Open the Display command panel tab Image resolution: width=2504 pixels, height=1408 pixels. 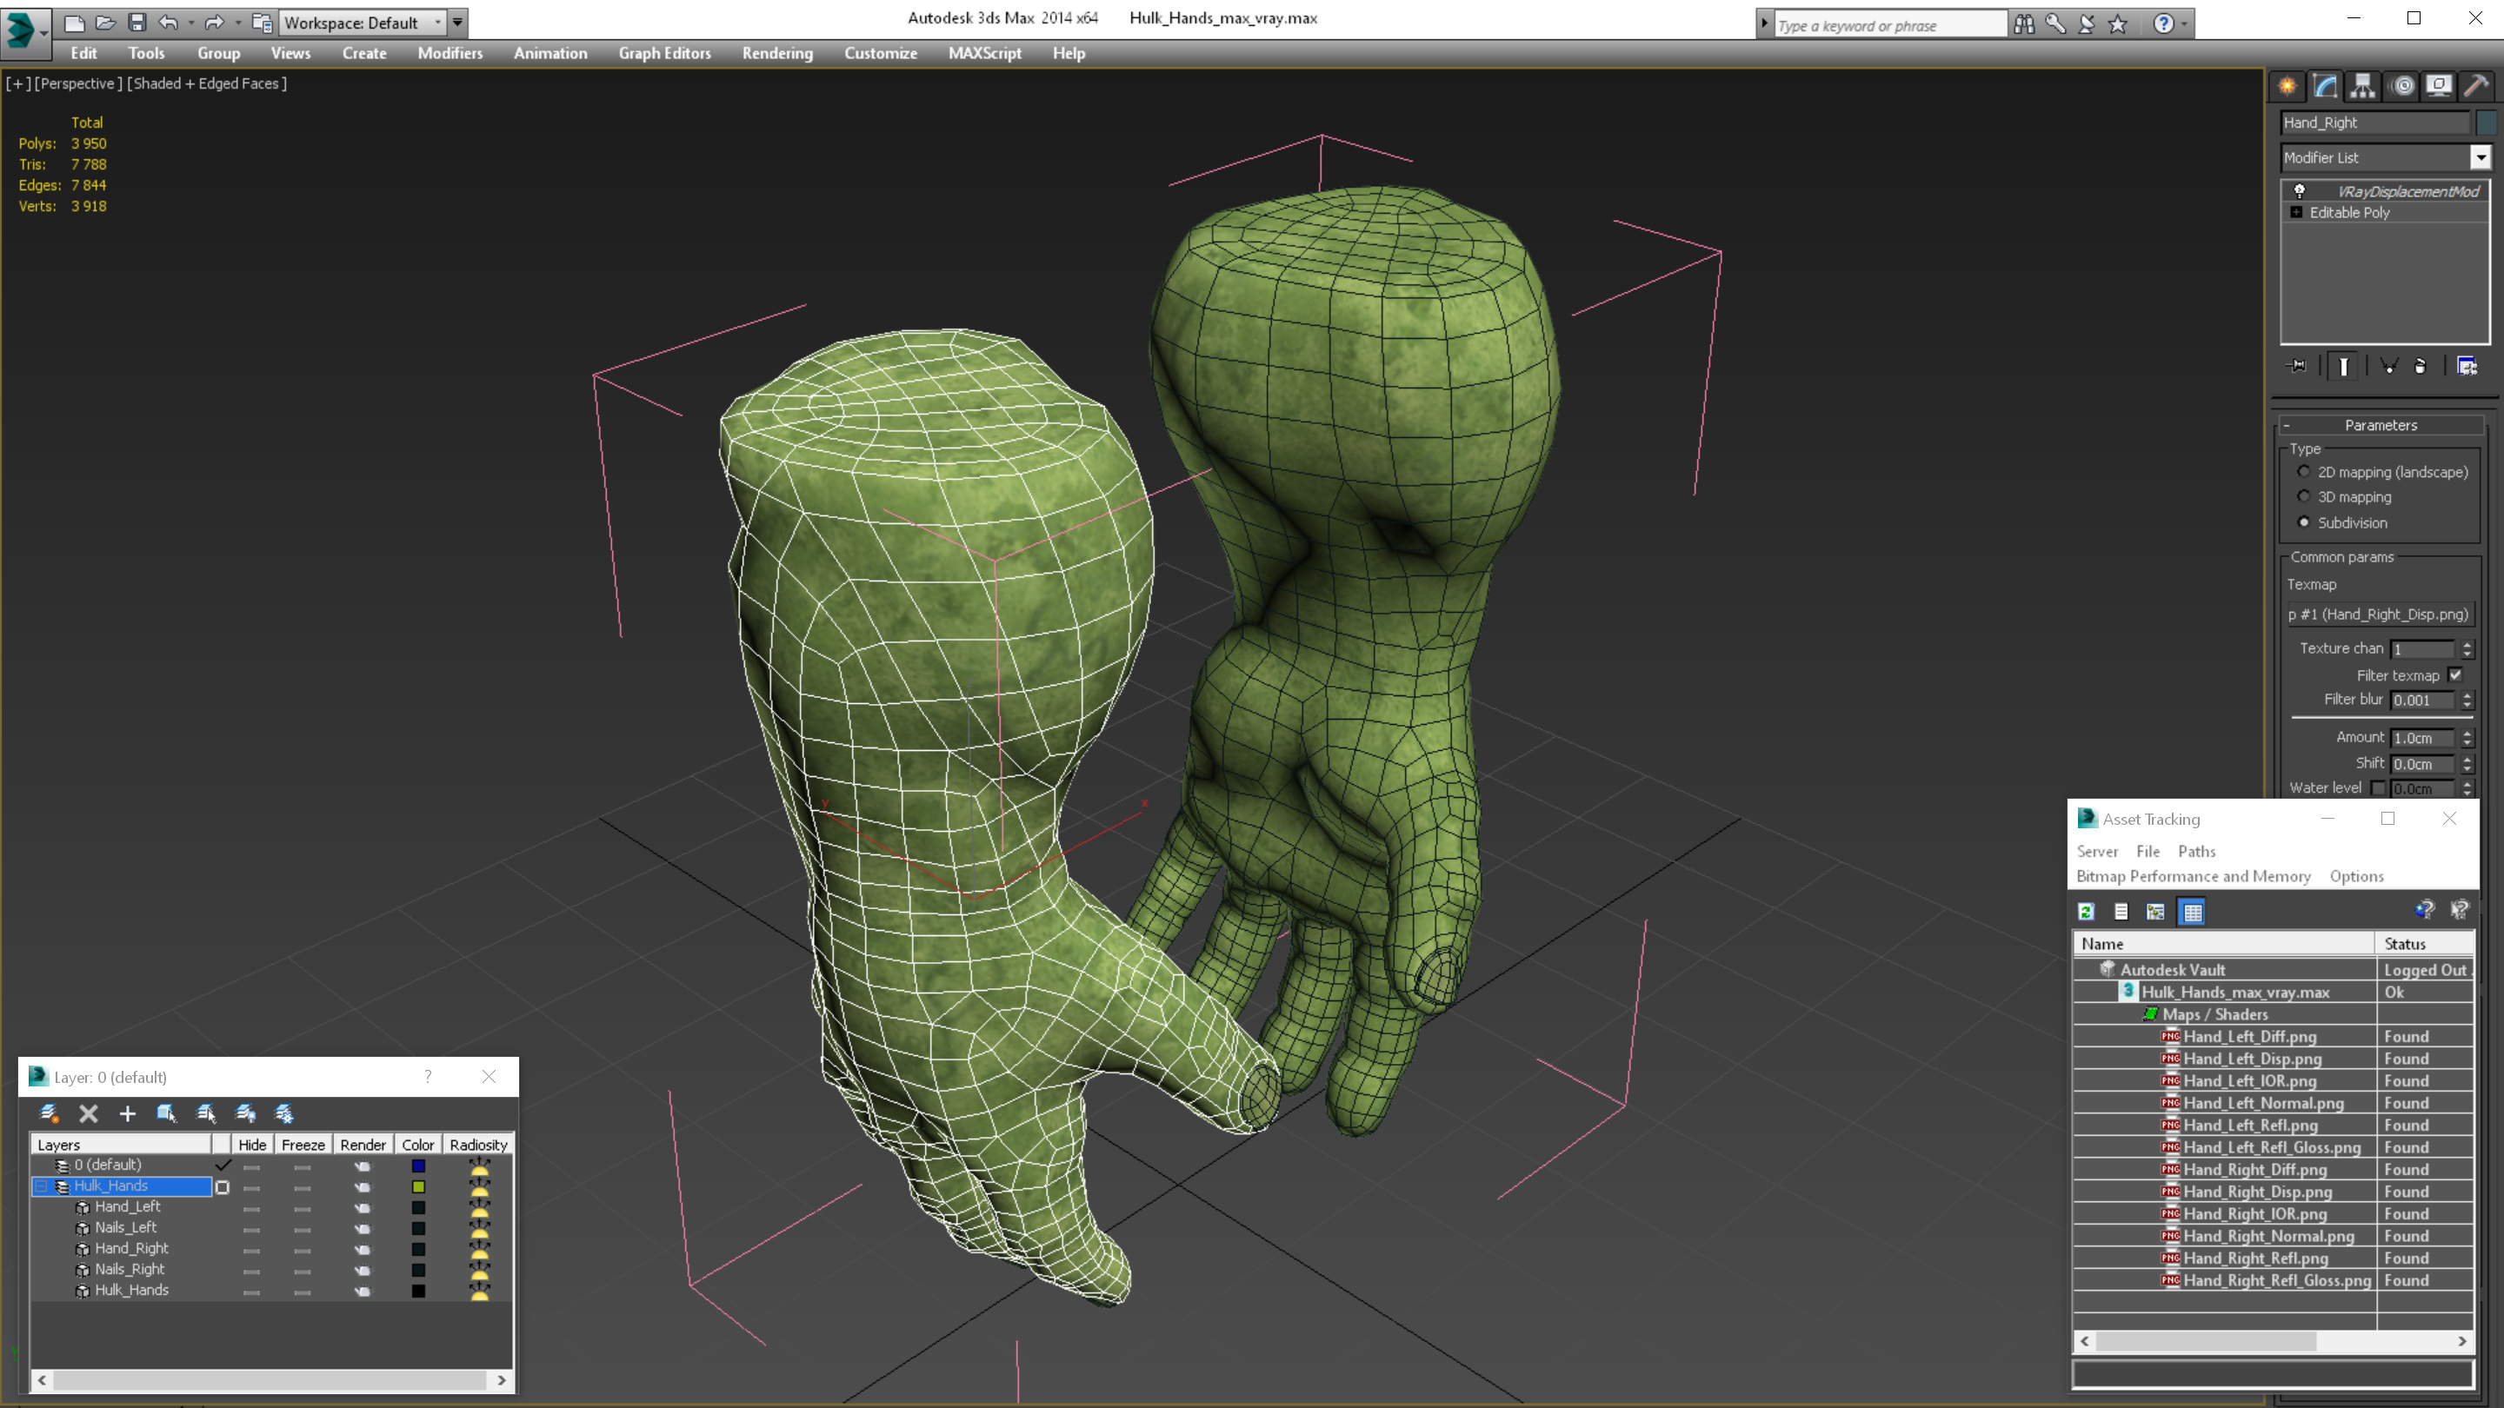tap(2439, 85)
